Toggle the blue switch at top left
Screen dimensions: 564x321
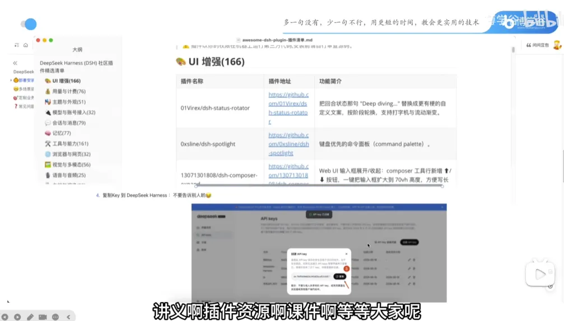click(29, 24)
